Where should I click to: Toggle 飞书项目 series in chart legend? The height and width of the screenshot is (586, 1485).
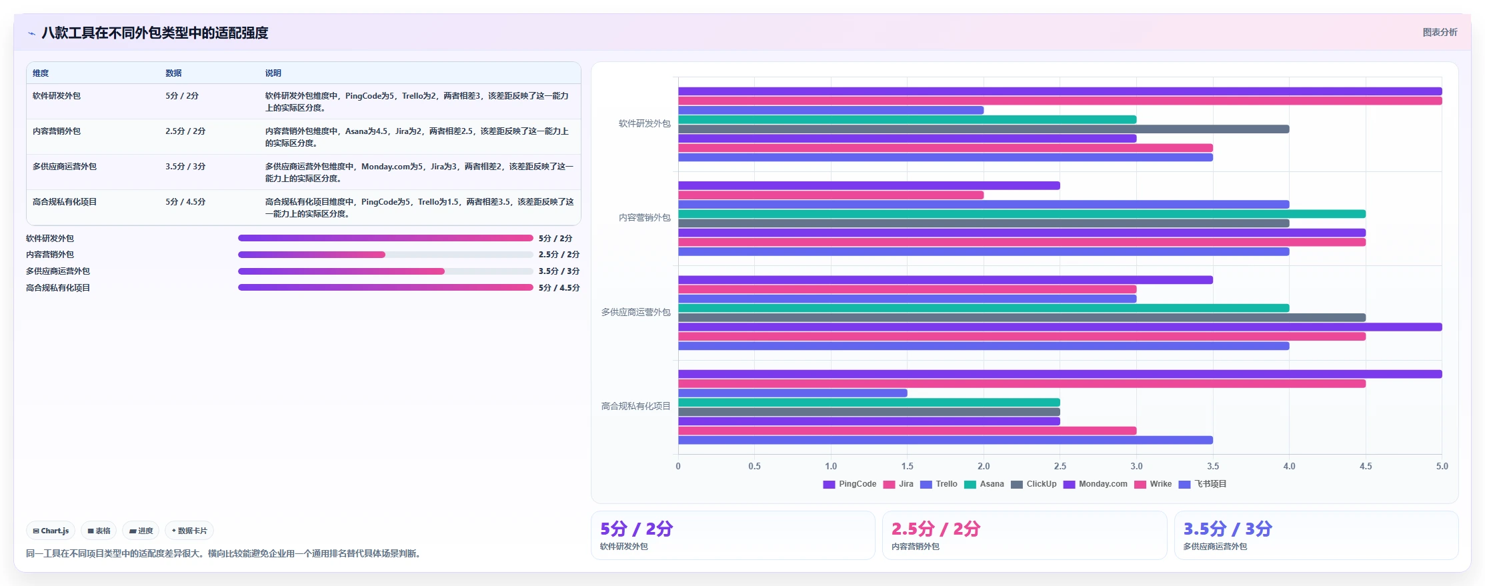point(1202,484)
